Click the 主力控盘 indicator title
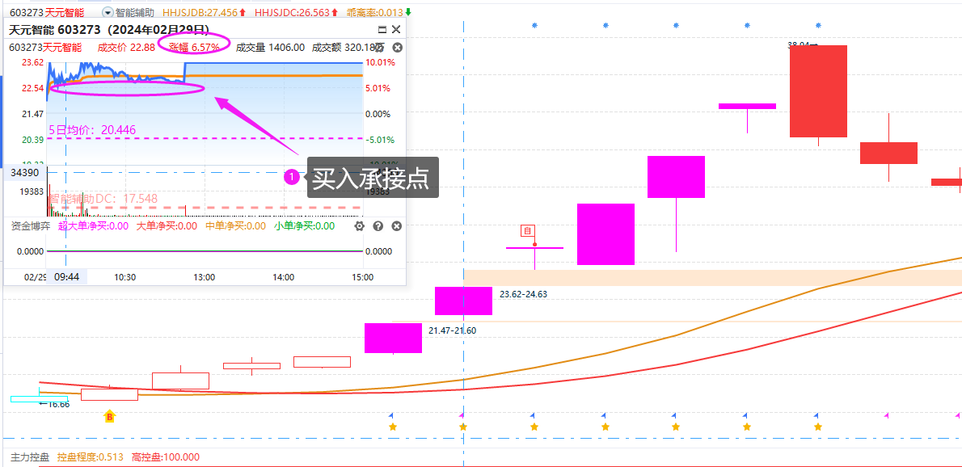962x467 pixels. click(31, 457)
